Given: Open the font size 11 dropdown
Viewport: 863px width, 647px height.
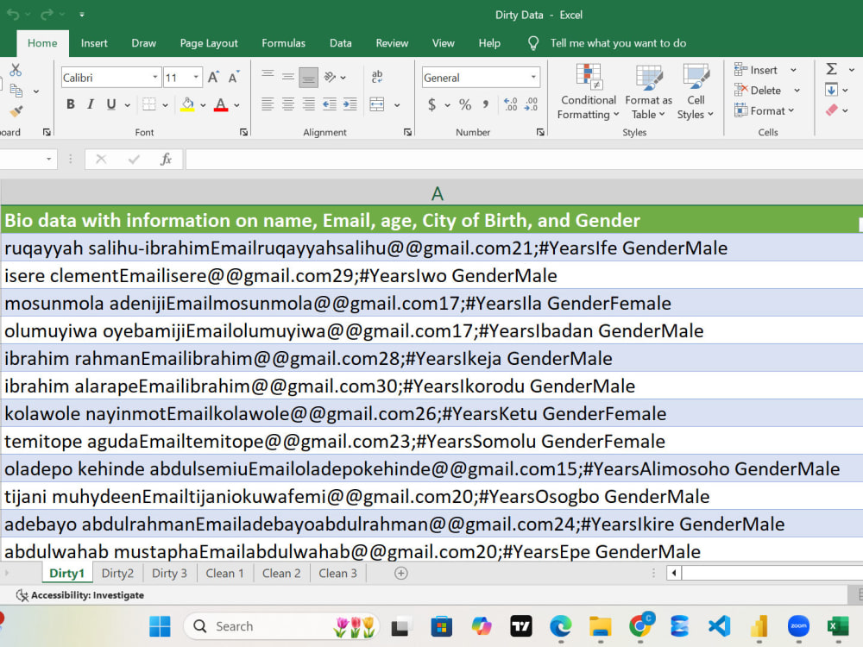Looking at the screenshot, I should pos(196,78).
